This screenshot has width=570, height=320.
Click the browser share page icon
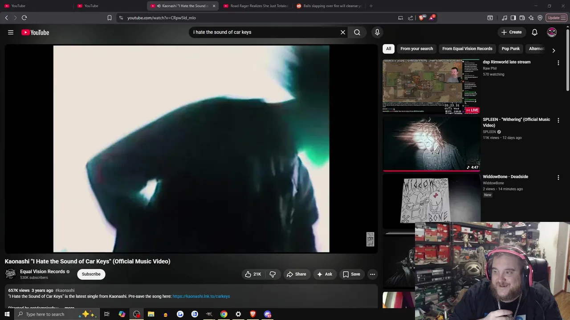click(410, 18)
